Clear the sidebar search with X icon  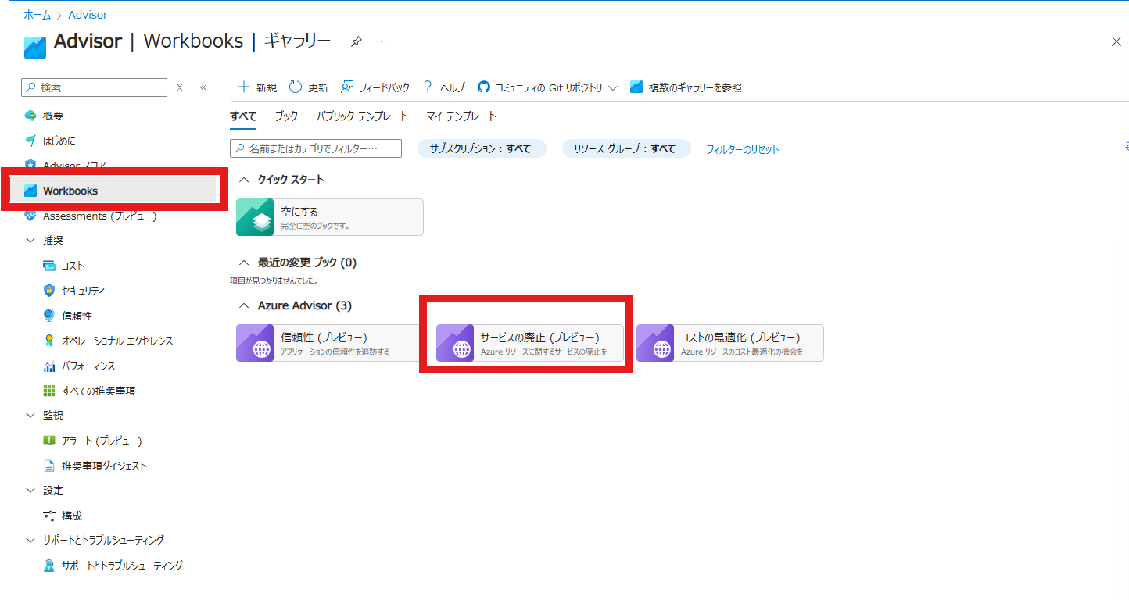click(x=180, y=87)
